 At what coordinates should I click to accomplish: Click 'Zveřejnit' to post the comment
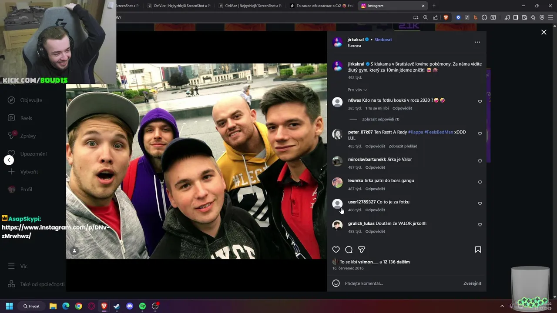click(x=472, y=283)
